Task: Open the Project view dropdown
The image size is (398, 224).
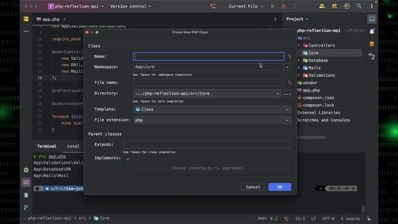Action: point(297,19)
